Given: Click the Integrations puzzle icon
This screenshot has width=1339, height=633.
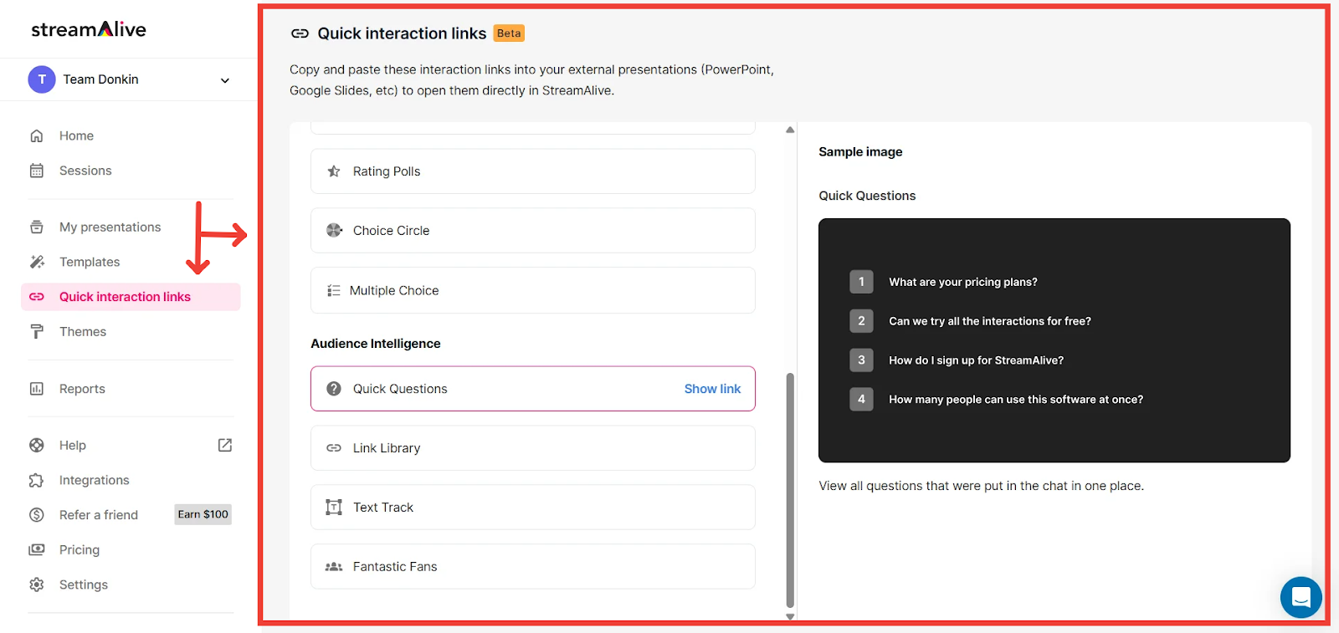Looking at the screenshot, I should pos(37,480).
